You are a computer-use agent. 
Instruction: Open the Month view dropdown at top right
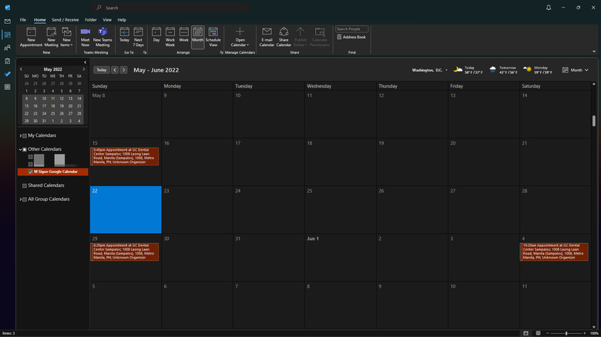(x=576, y=70)
